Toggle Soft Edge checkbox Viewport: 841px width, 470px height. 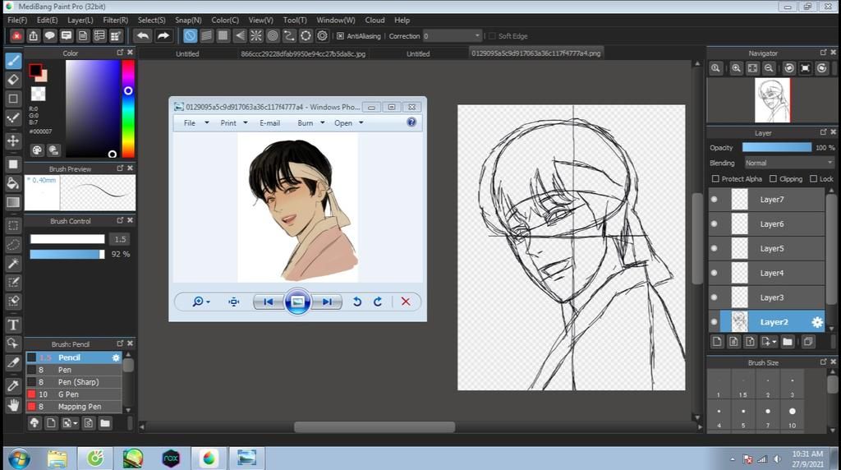point(492,36)
